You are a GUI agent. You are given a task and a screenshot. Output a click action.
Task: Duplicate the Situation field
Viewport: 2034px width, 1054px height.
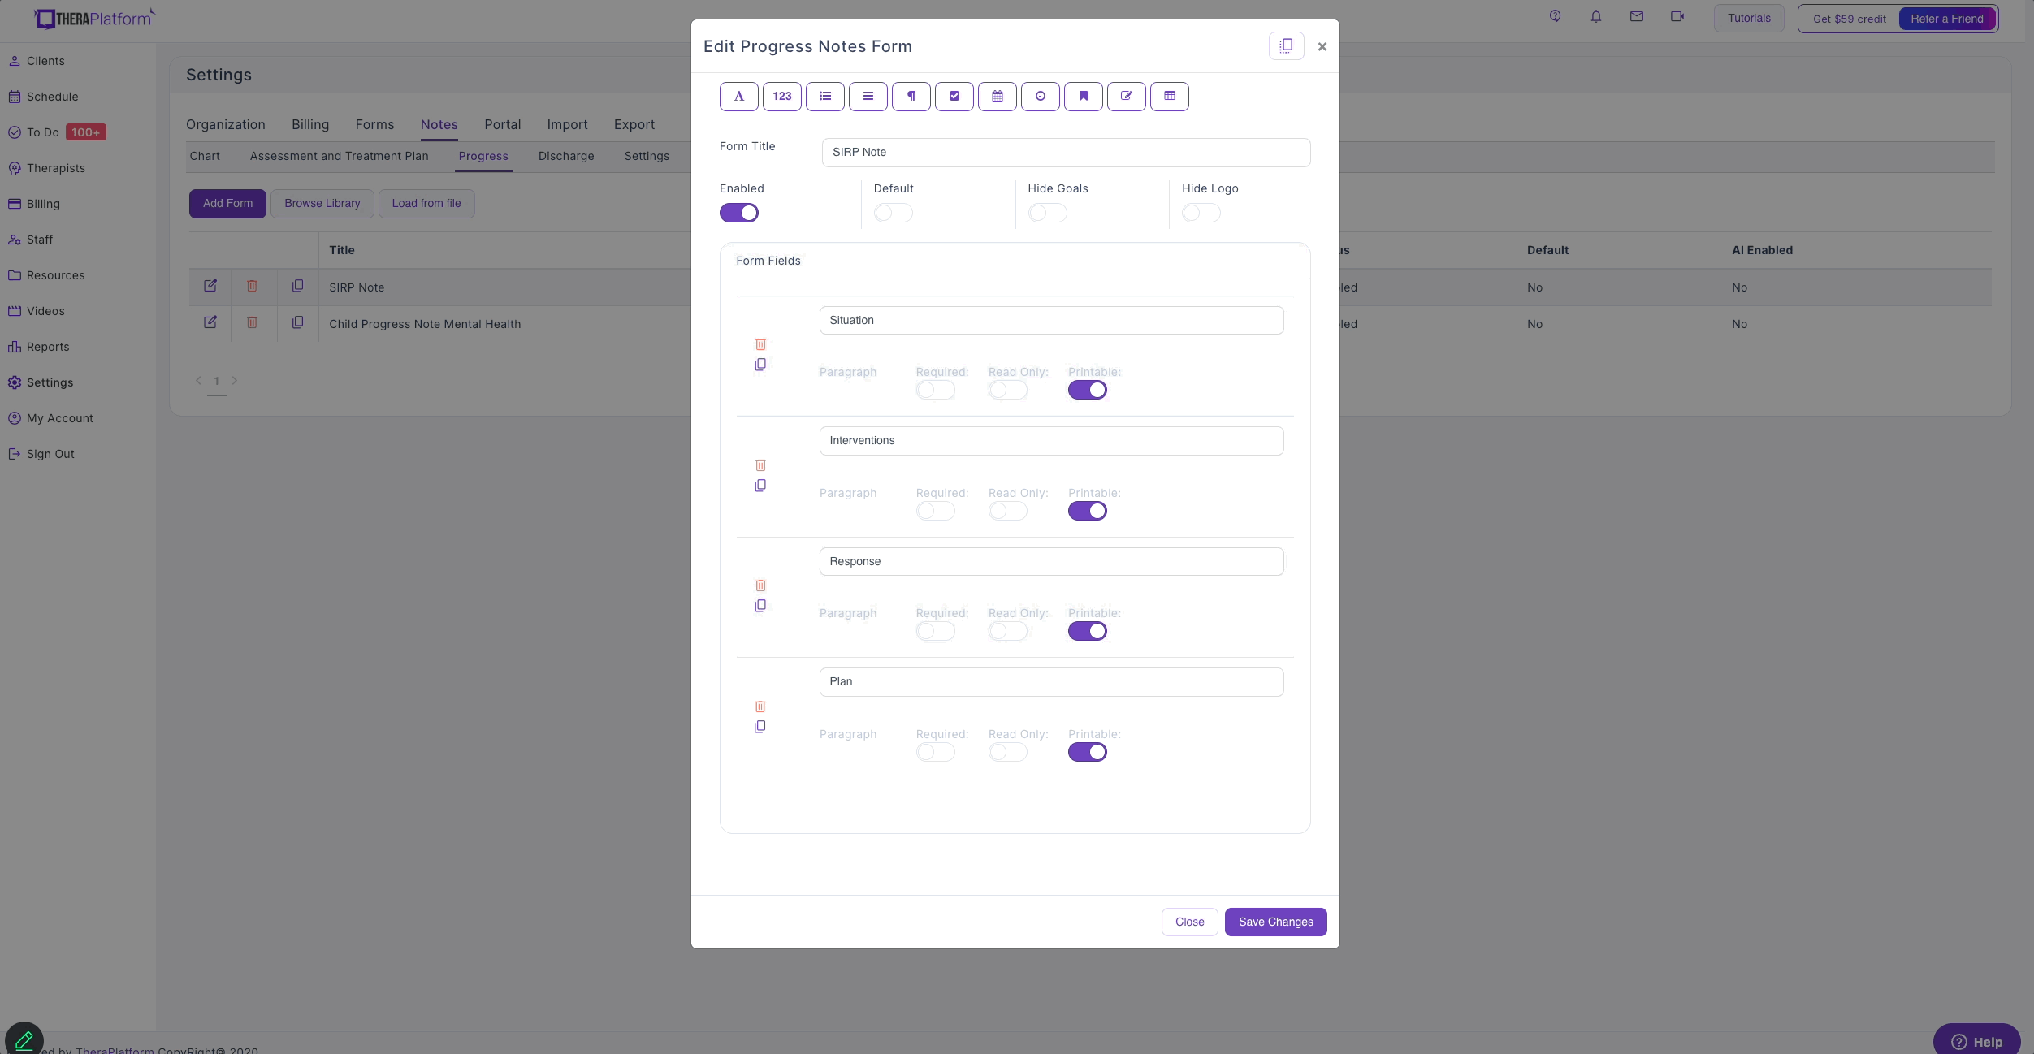coord(760,365)
